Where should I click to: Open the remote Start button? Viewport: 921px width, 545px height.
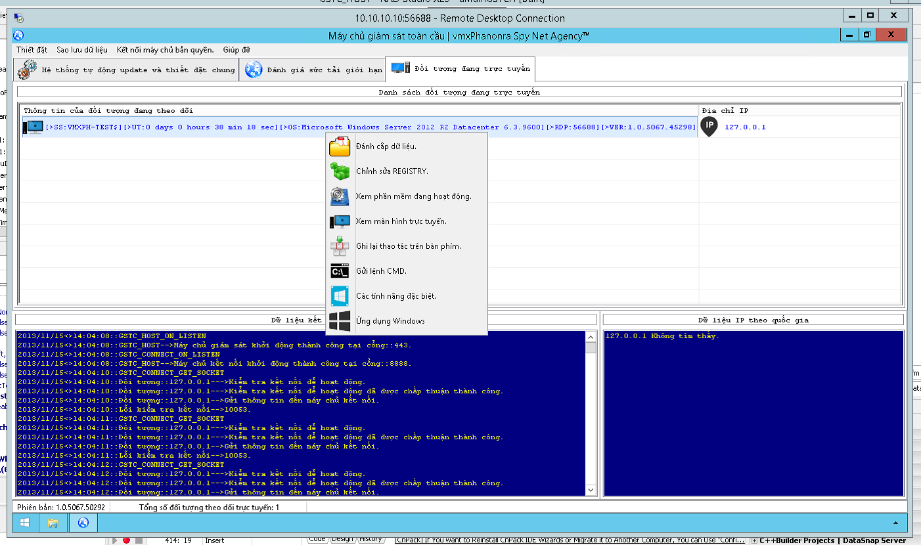point(25,523)
